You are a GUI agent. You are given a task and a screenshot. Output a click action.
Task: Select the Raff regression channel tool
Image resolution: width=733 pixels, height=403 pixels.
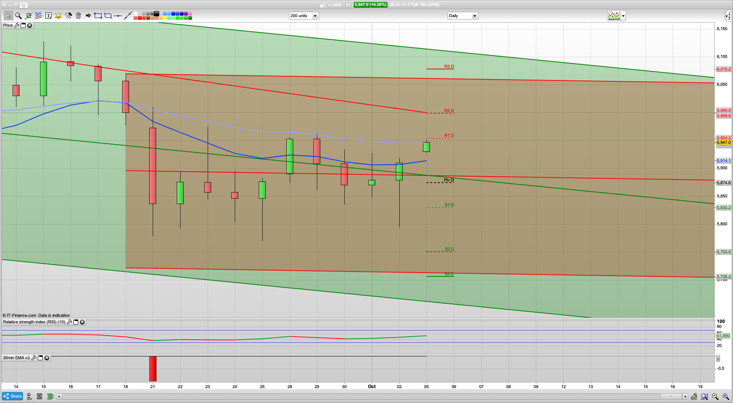click(x=38, y=15)
